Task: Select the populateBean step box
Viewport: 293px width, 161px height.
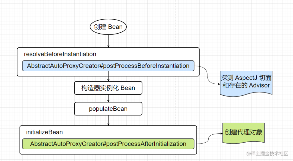Action: pos(108,109)
